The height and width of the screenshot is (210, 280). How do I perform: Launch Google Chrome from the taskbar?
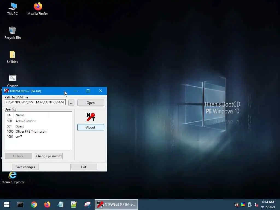click(x=34, y=205)
